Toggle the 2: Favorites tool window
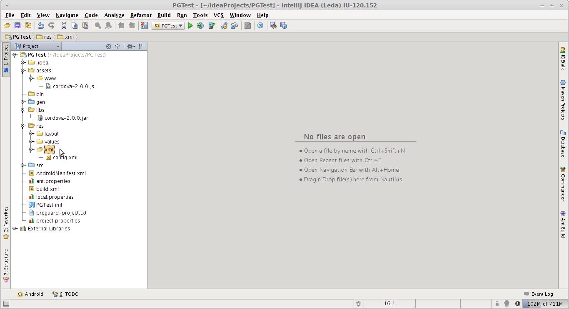 (6, 223)
